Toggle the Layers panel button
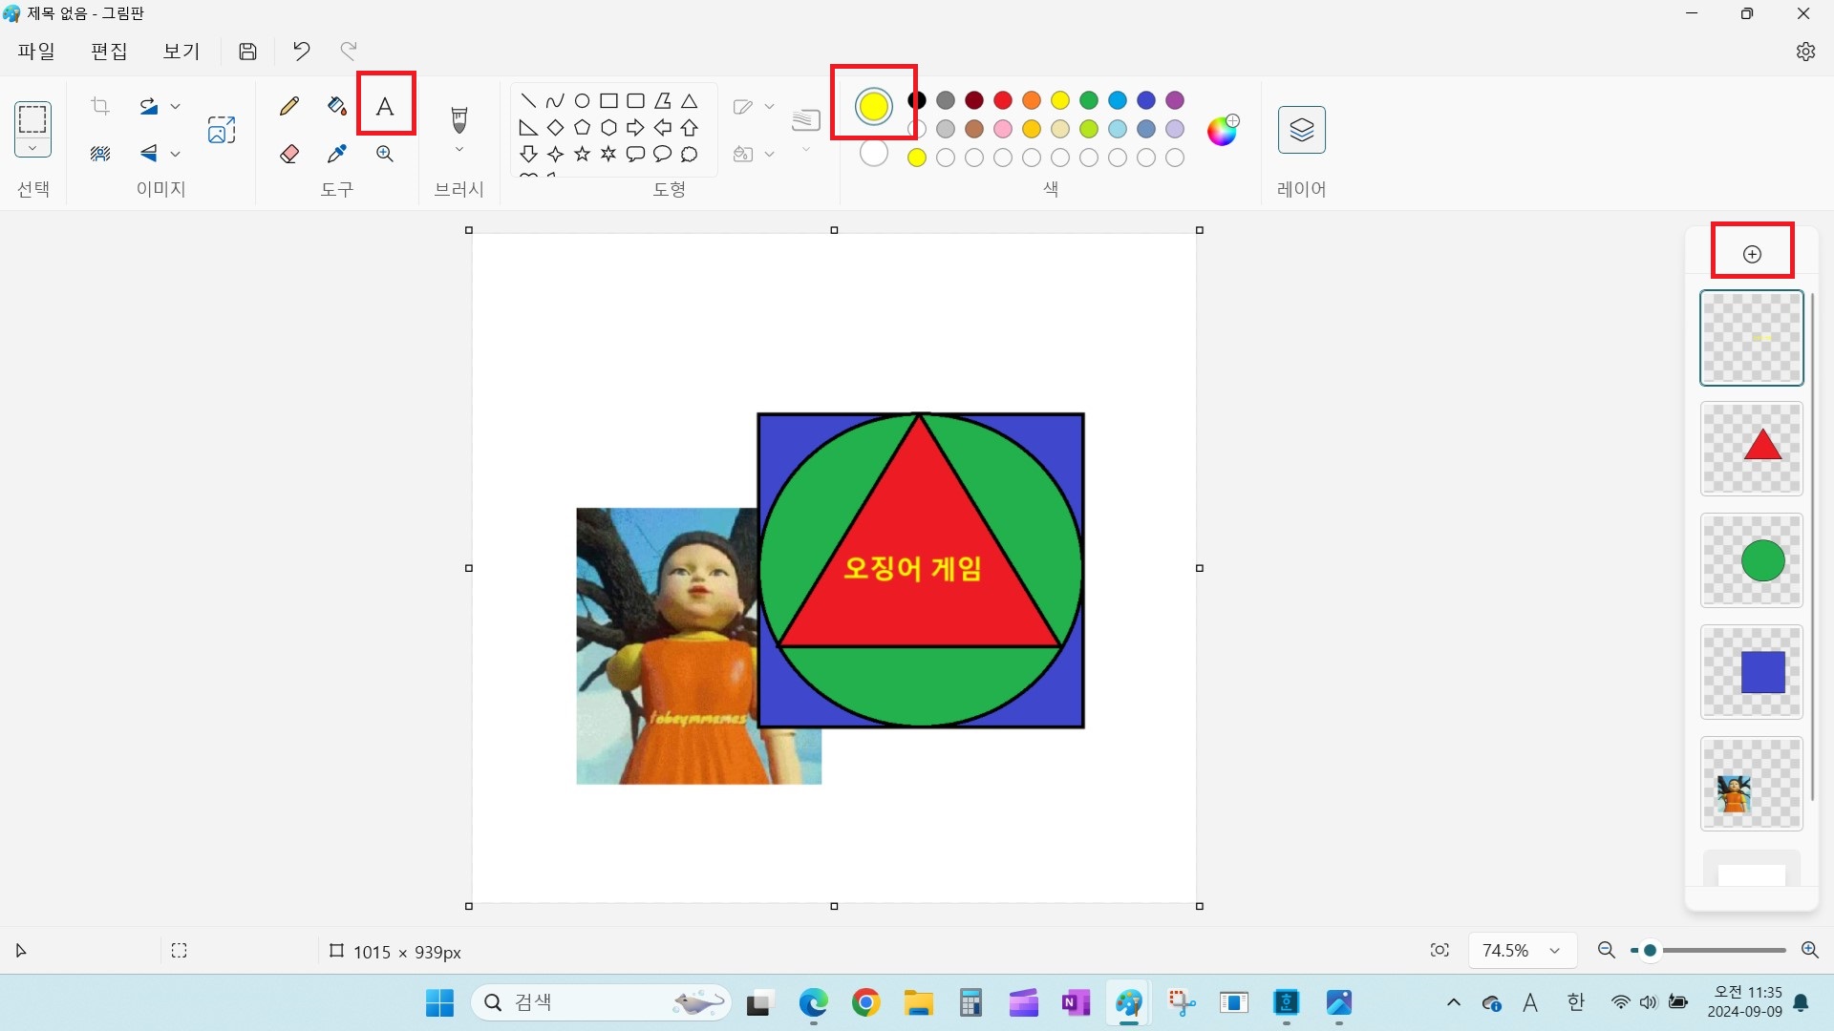The image size is (1834, 1031). coord(1302,130)
